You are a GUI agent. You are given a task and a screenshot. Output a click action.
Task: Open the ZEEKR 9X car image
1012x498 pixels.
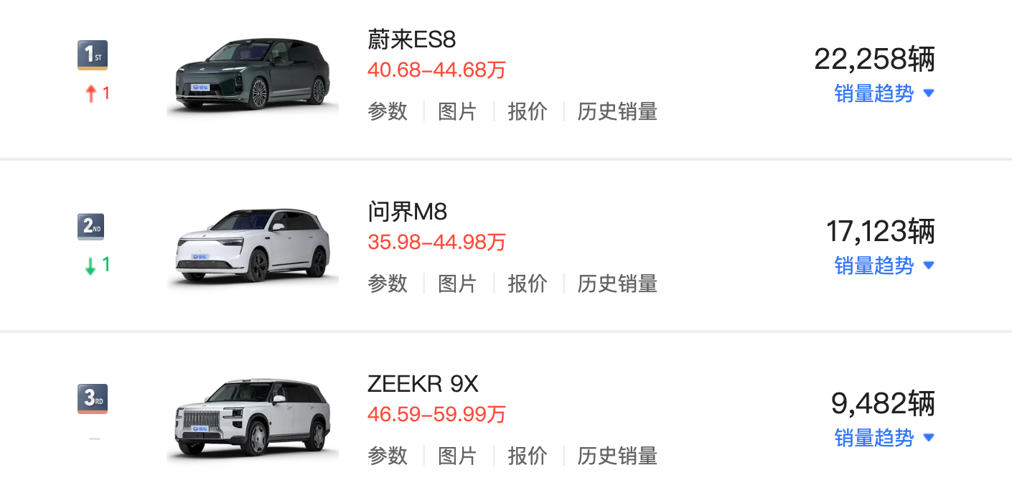point(253,419)
